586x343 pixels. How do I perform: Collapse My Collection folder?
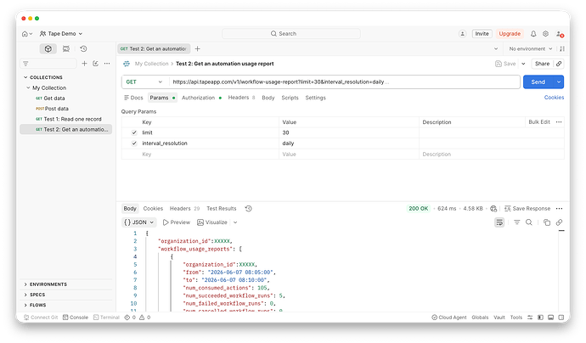pyautogui.click(x=28, y=87)
